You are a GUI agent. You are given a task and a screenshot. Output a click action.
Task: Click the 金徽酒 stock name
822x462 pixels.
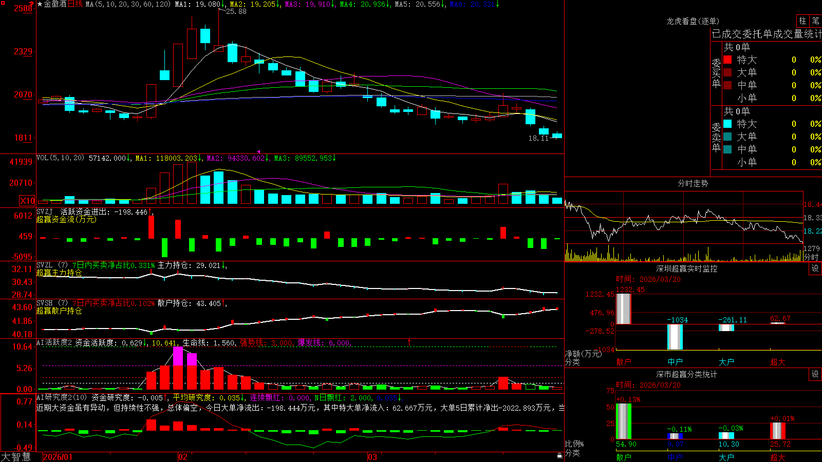tap(55, 4)
